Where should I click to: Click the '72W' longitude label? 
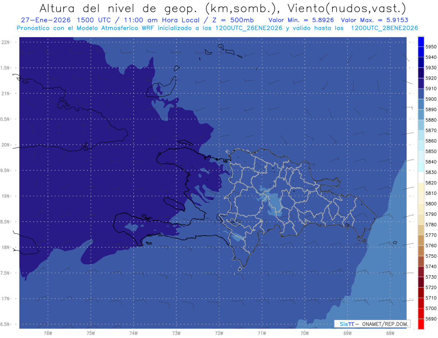click(x=219, y=333)
